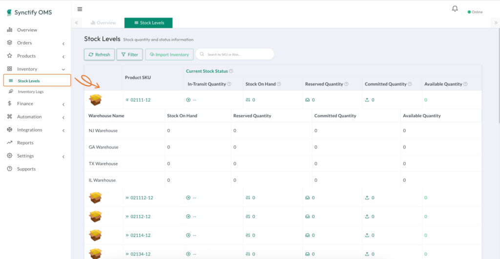Switch to the Overview tab

(x=104, y=23)
